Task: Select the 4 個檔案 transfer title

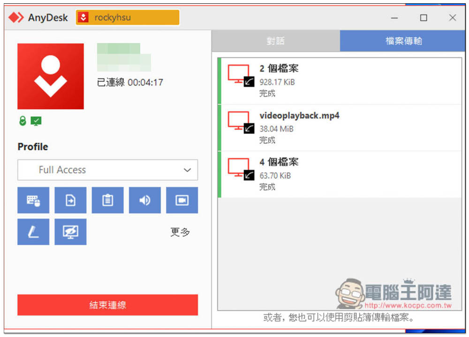Action: (x=279, y=162)
